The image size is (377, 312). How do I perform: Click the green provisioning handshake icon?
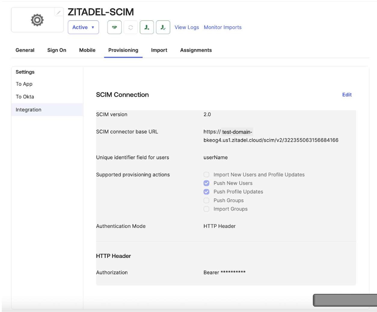[x=115, y=27]
